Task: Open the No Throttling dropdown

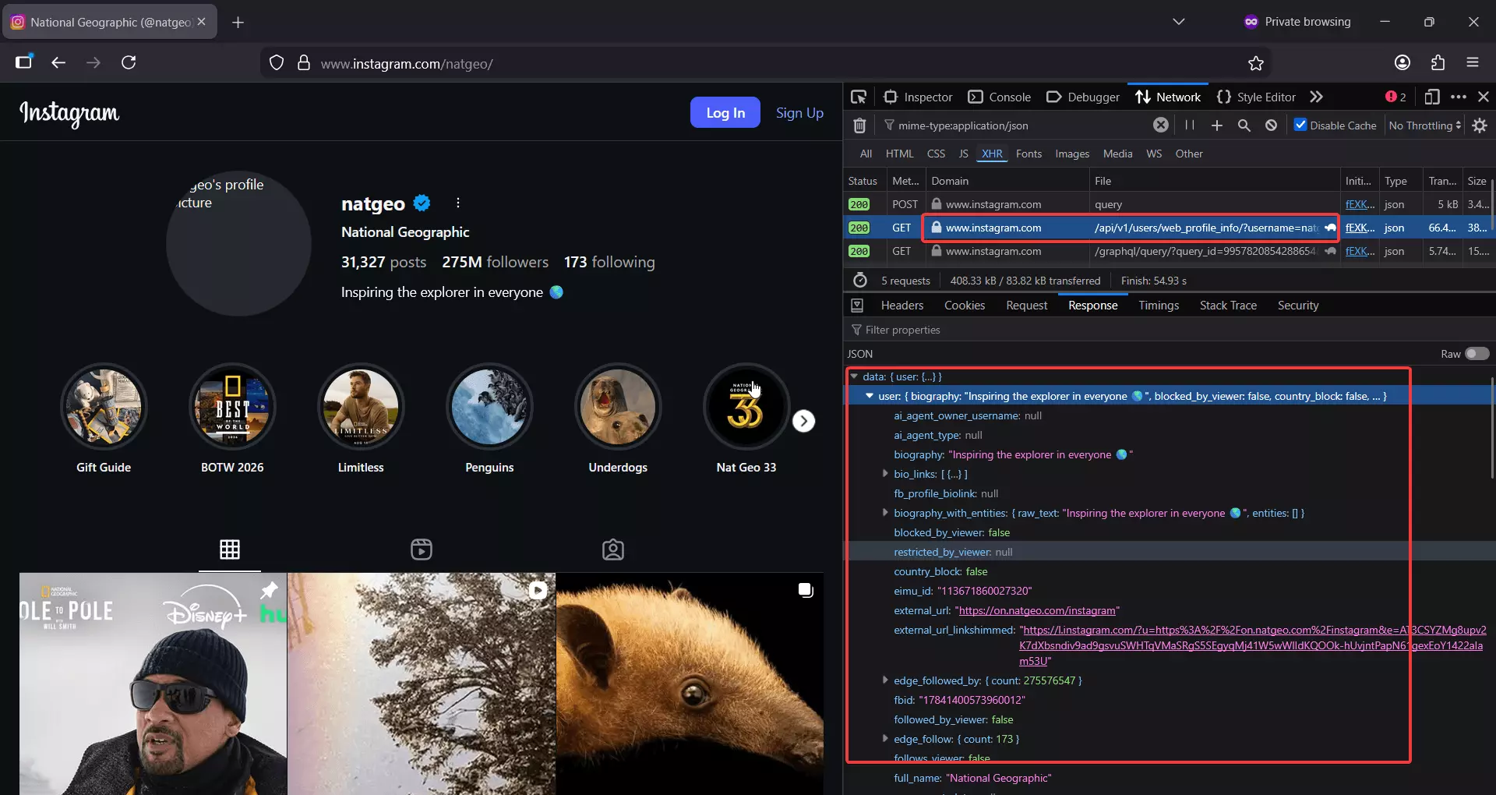Action: click(1423, 125)
